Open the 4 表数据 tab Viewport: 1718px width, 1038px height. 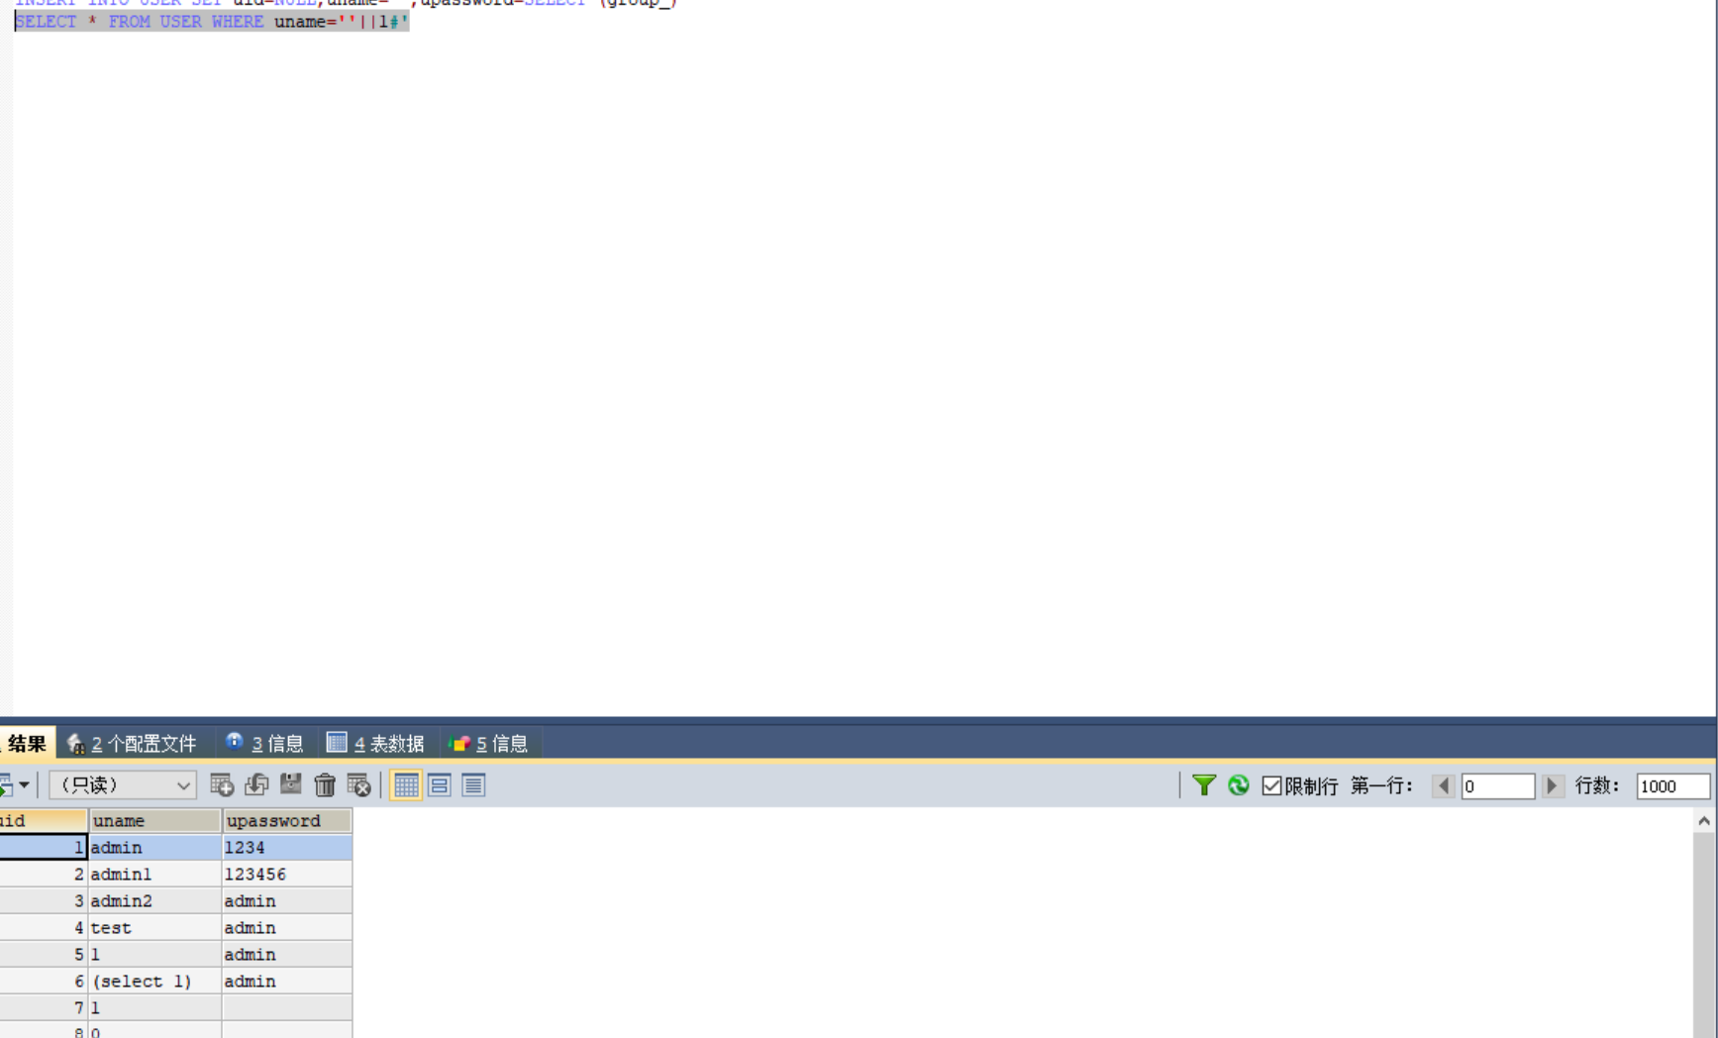375,744
